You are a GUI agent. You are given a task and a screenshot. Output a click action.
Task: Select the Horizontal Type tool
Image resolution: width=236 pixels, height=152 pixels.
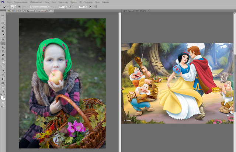point(3,75)
